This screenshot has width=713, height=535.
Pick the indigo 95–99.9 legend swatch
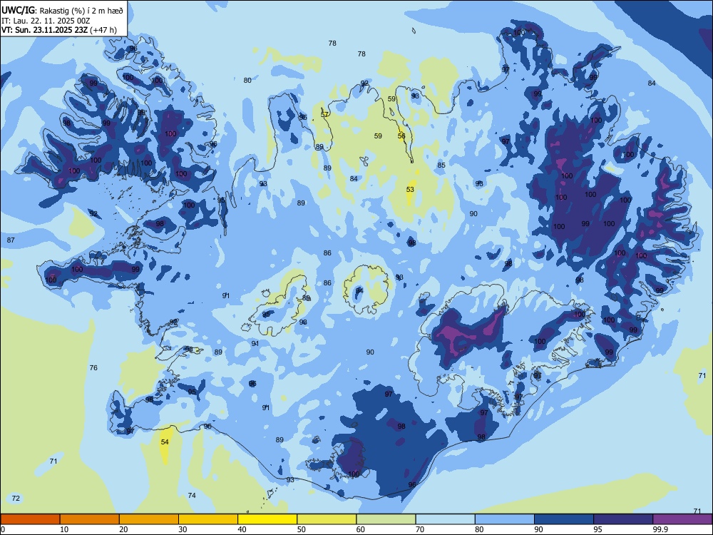[623, 519]
